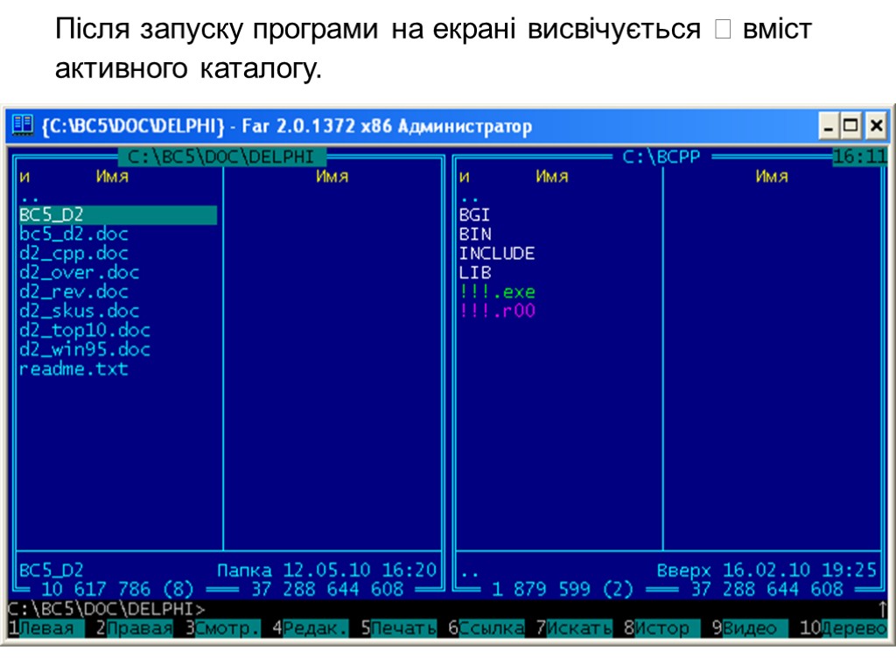Select d2_skus.doc file

pyautogui.click(x=79, y=311)
